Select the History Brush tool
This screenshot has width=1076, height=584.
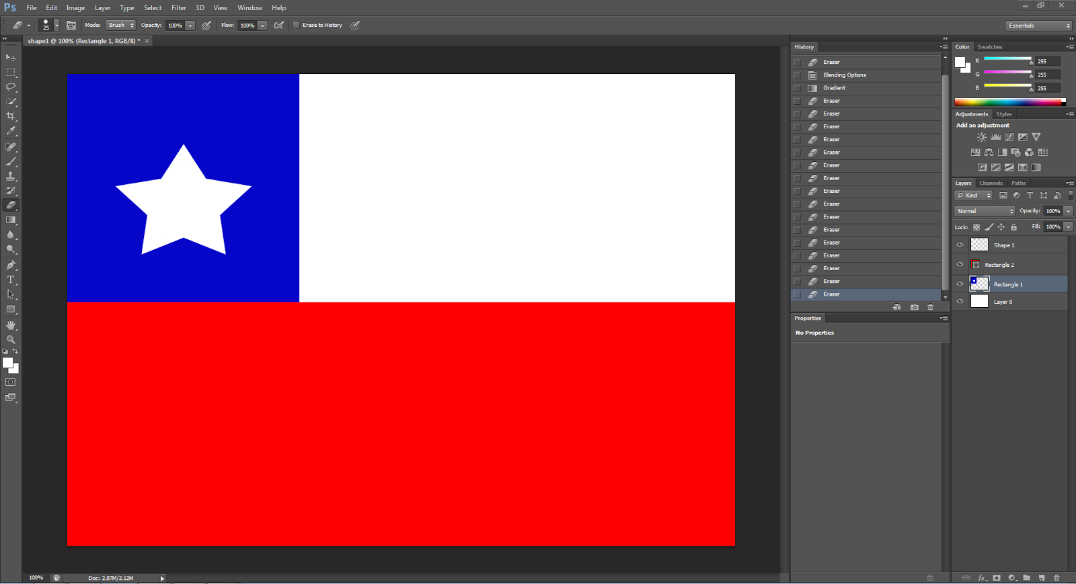(x=11, y=191)
